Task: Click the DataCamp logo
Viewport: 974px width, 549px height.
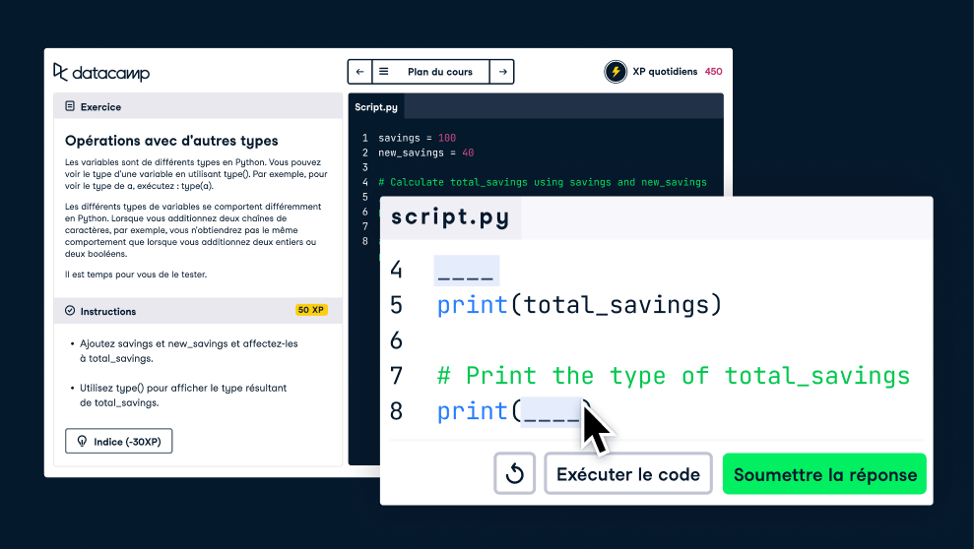Action: pos(101,72)
